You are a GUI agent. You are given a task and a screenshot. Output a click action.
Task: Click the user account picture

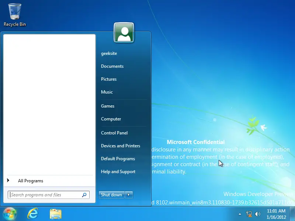(x=124, y=33)
